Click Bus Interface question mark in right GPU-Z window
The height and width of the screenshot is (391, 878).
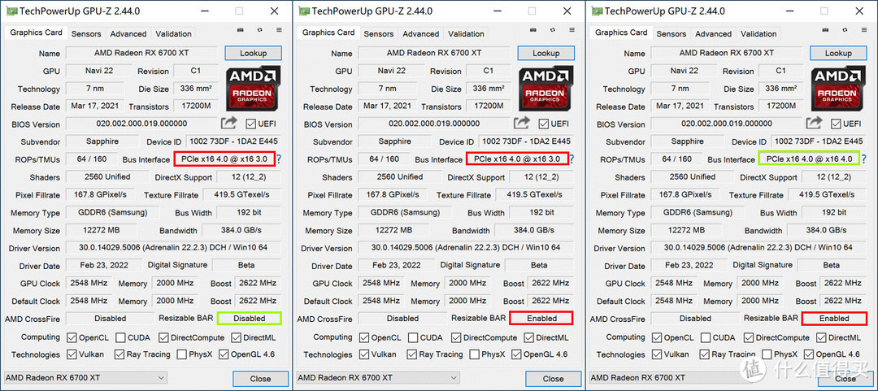(x=863, y=159)
